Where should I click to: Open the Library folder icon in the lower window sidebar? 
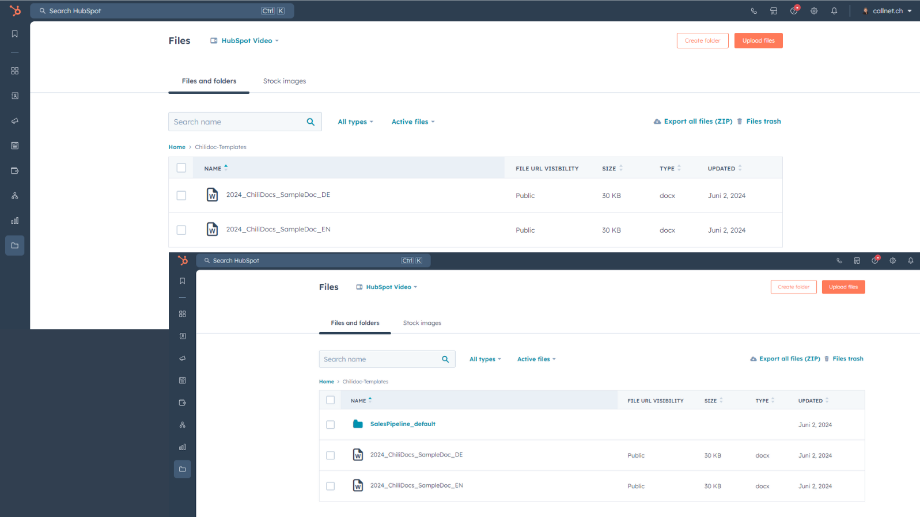[x=183, y=469]
